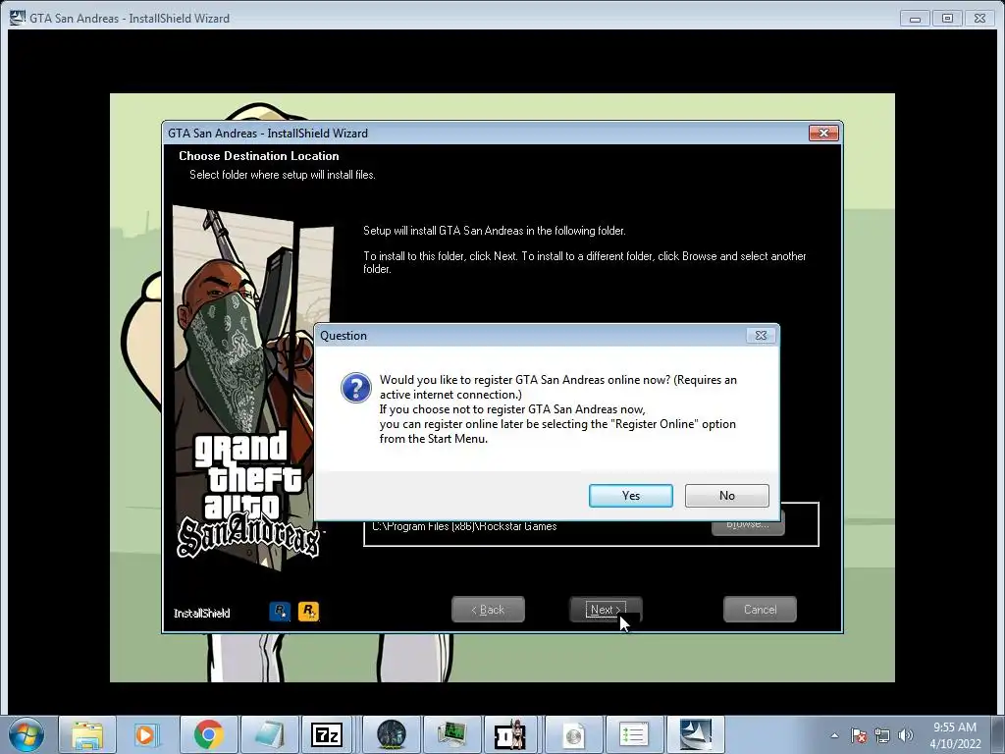Viewport: 1005px width, 754px height.
Task: Click the Next button in the wizard
Action: (x=606, y=610)
